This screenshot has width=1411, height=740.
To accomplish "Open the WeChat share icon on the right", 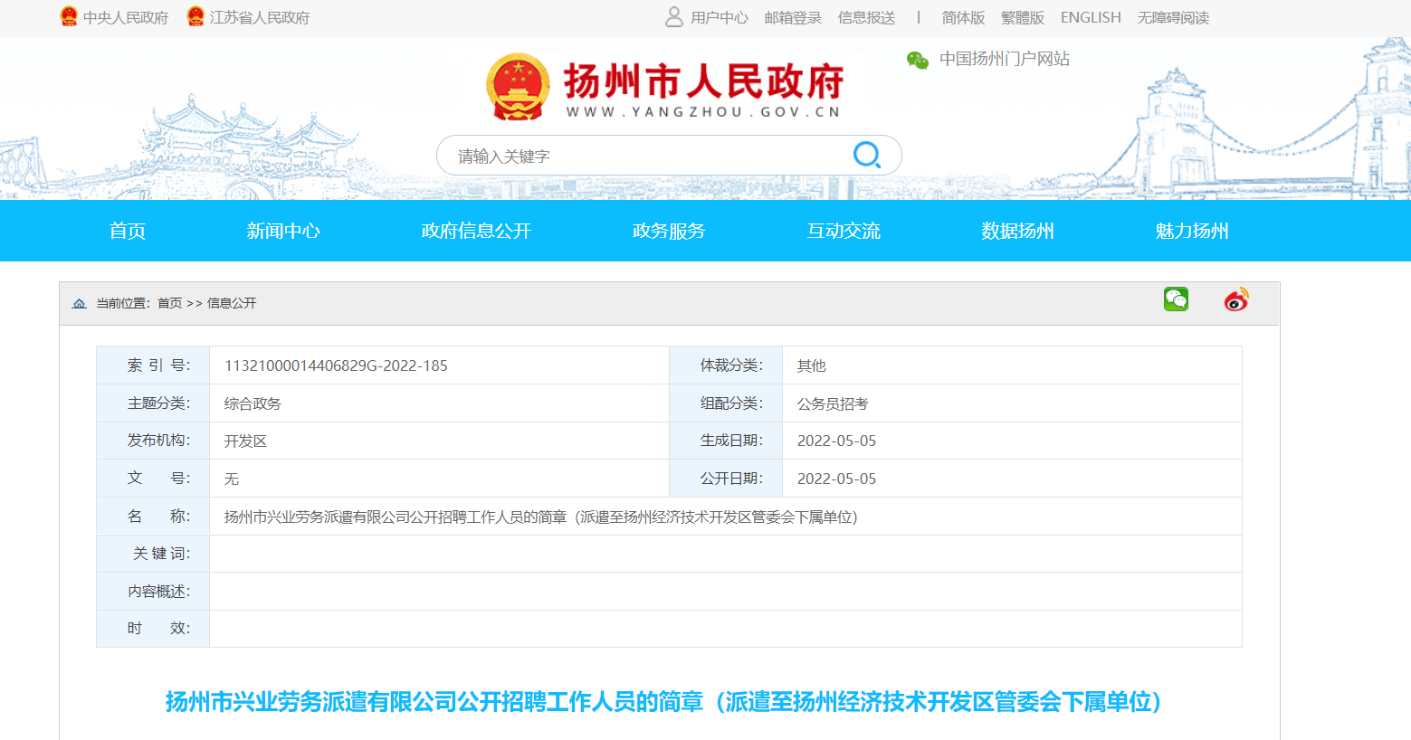I will pos(1176,299).
